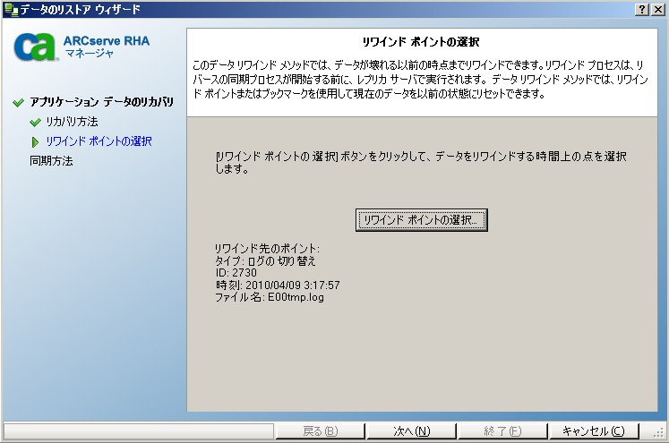Image resolution: width=669 pixels, height=443 pixels.
Task: Click the ID: 2730 text
Action: [236, 273]
